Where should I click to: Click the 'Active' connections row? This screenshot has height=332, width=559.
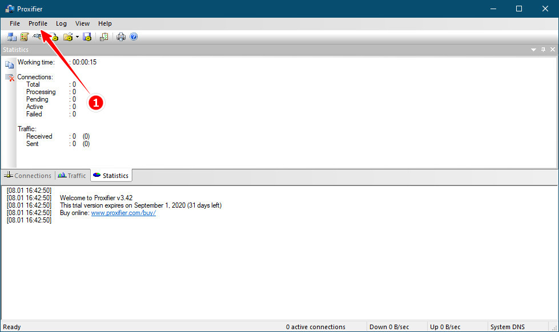point(51,107)
